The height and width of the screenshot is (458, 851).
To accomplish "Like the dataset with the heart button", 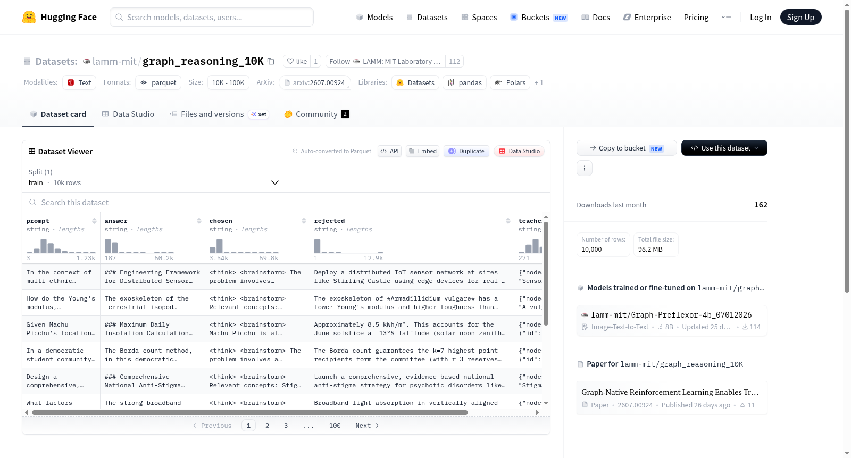I will [x=297, y=61].
